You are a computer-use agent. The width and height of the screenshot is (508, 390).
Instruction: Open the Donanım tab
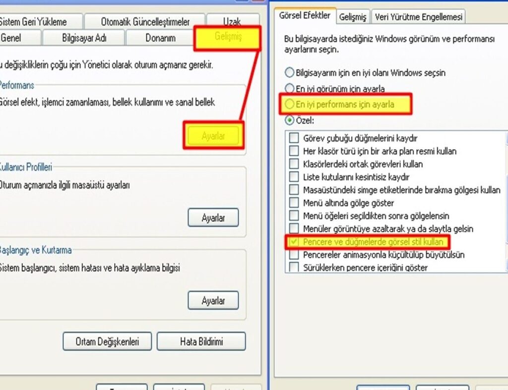point(161,38)
